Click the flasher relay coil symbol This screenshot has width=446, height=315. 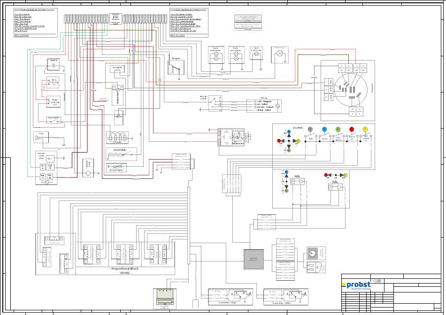click(177, 68)
